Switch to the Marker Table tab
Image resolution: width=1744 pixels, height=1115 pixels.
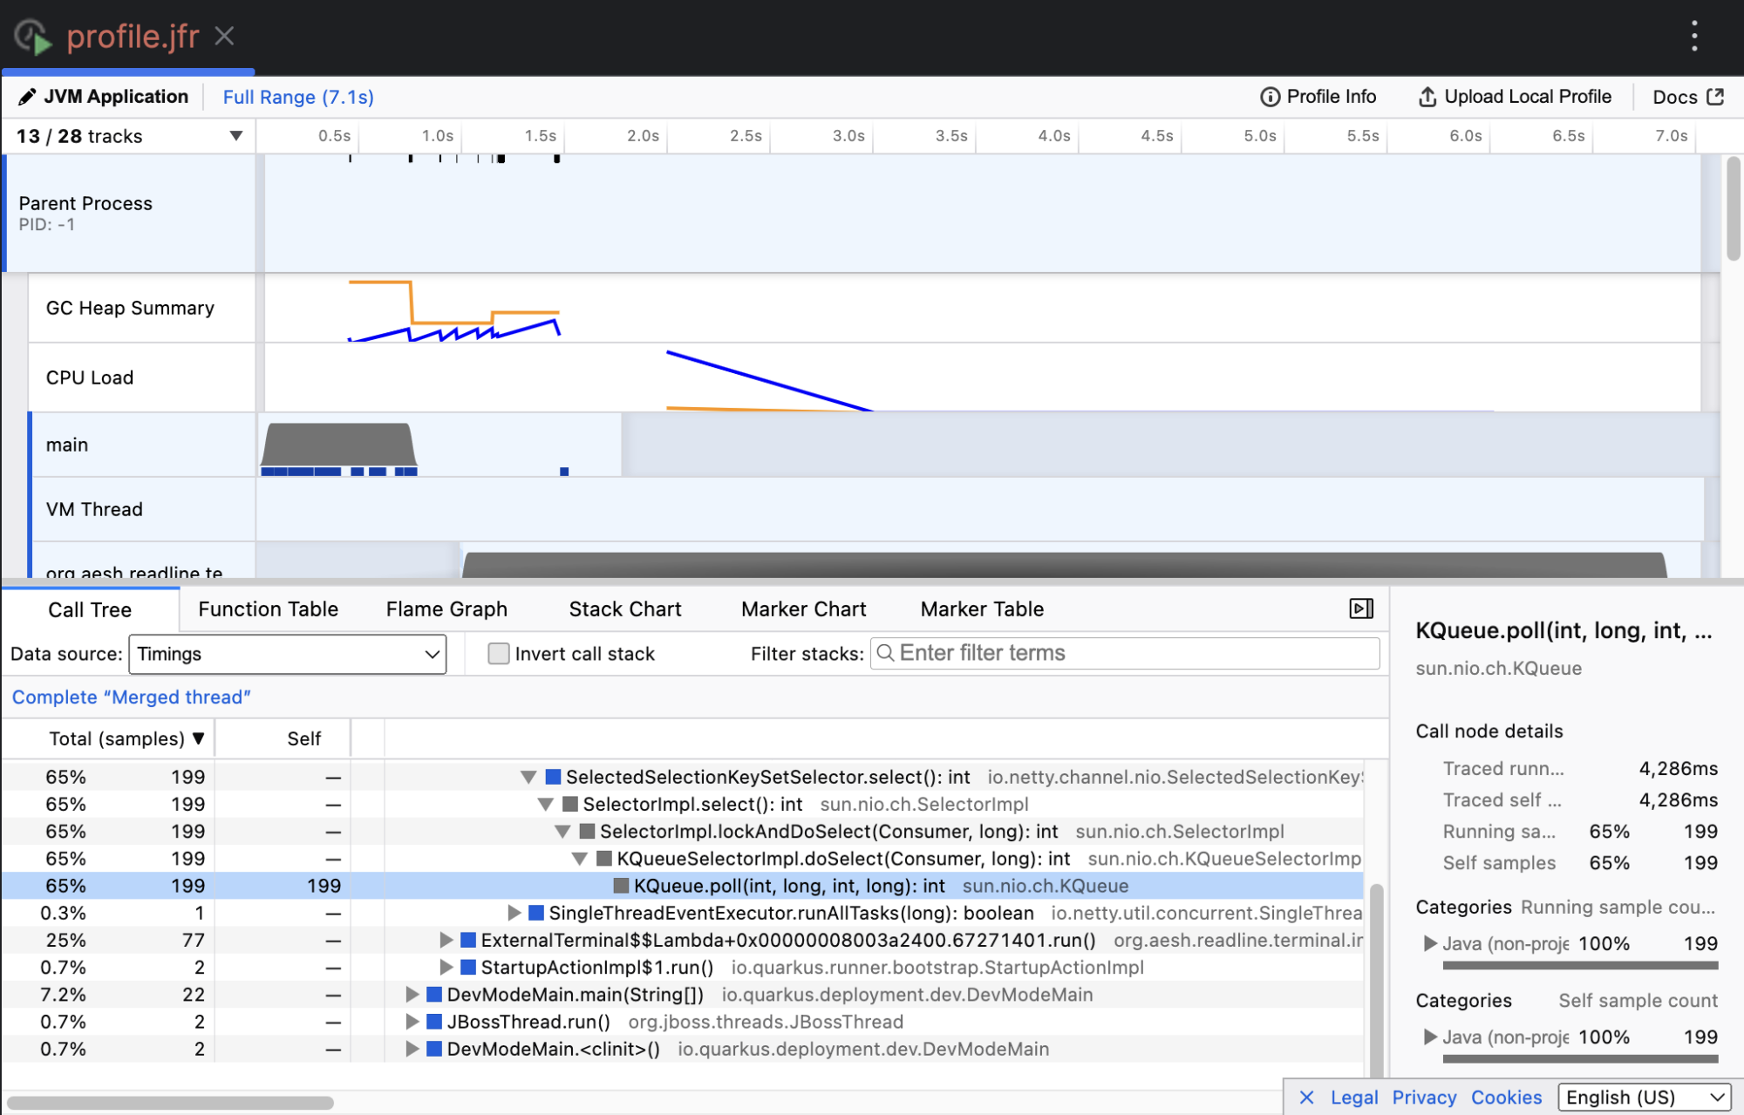coord(982,609)
